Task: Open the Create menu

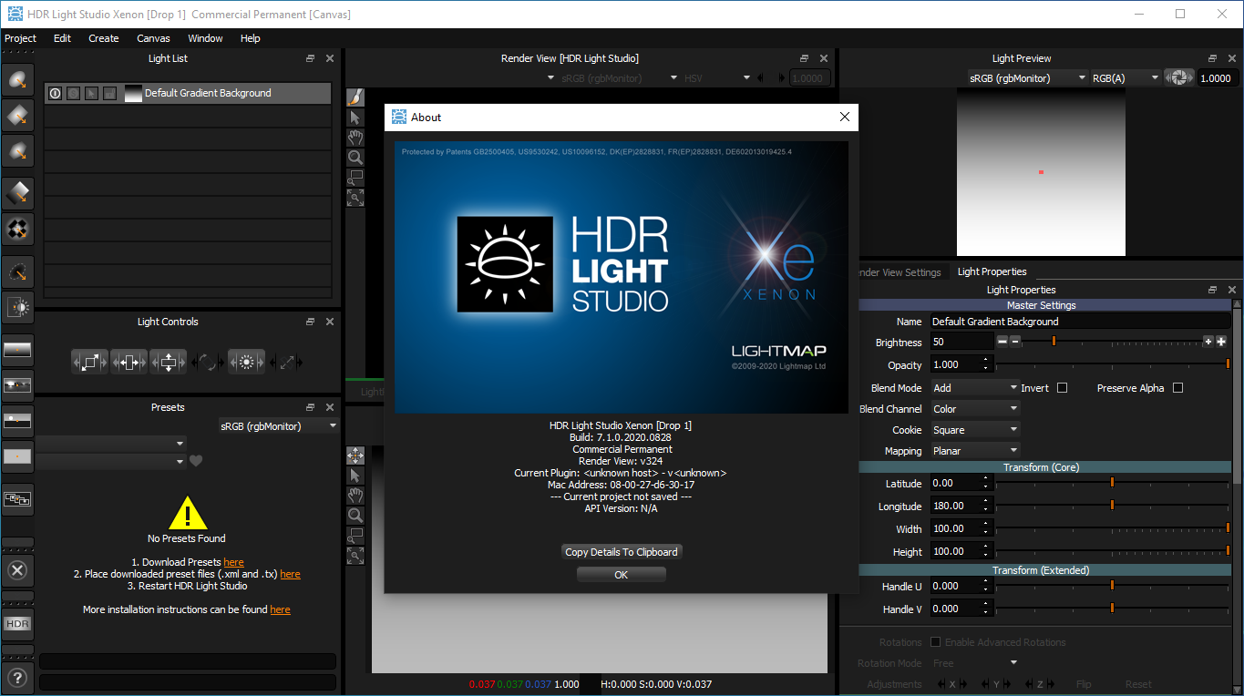Action: 104,38
